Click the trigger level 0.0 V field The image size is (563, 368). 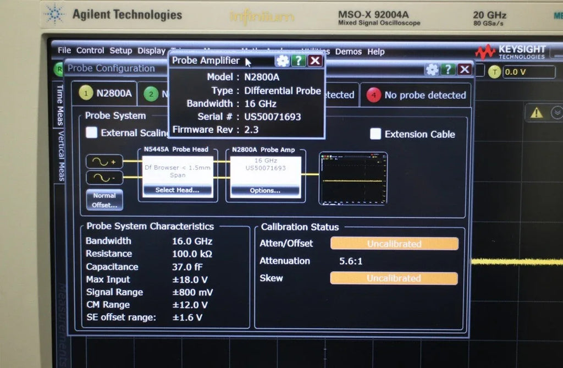529,72
